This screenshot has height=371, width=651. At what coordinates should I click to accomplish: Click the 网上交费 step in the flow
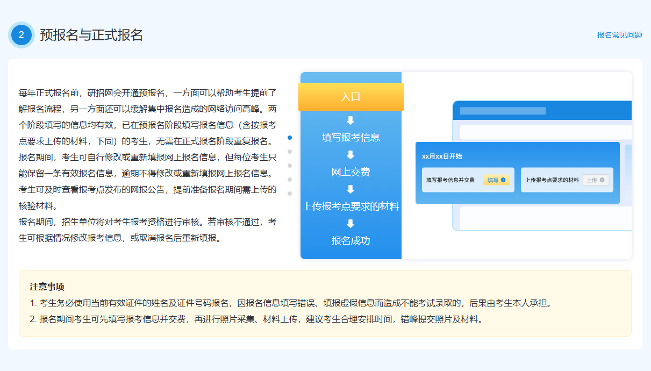[350, 172]
